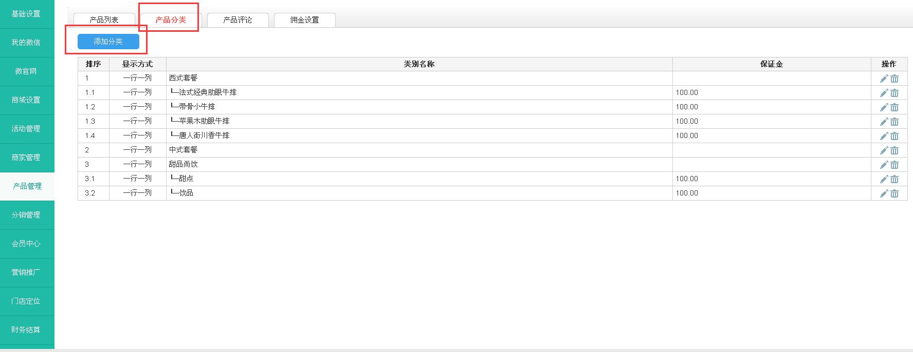
Task: Edit the 带骨小牛排 category
Action: point(884,107)
